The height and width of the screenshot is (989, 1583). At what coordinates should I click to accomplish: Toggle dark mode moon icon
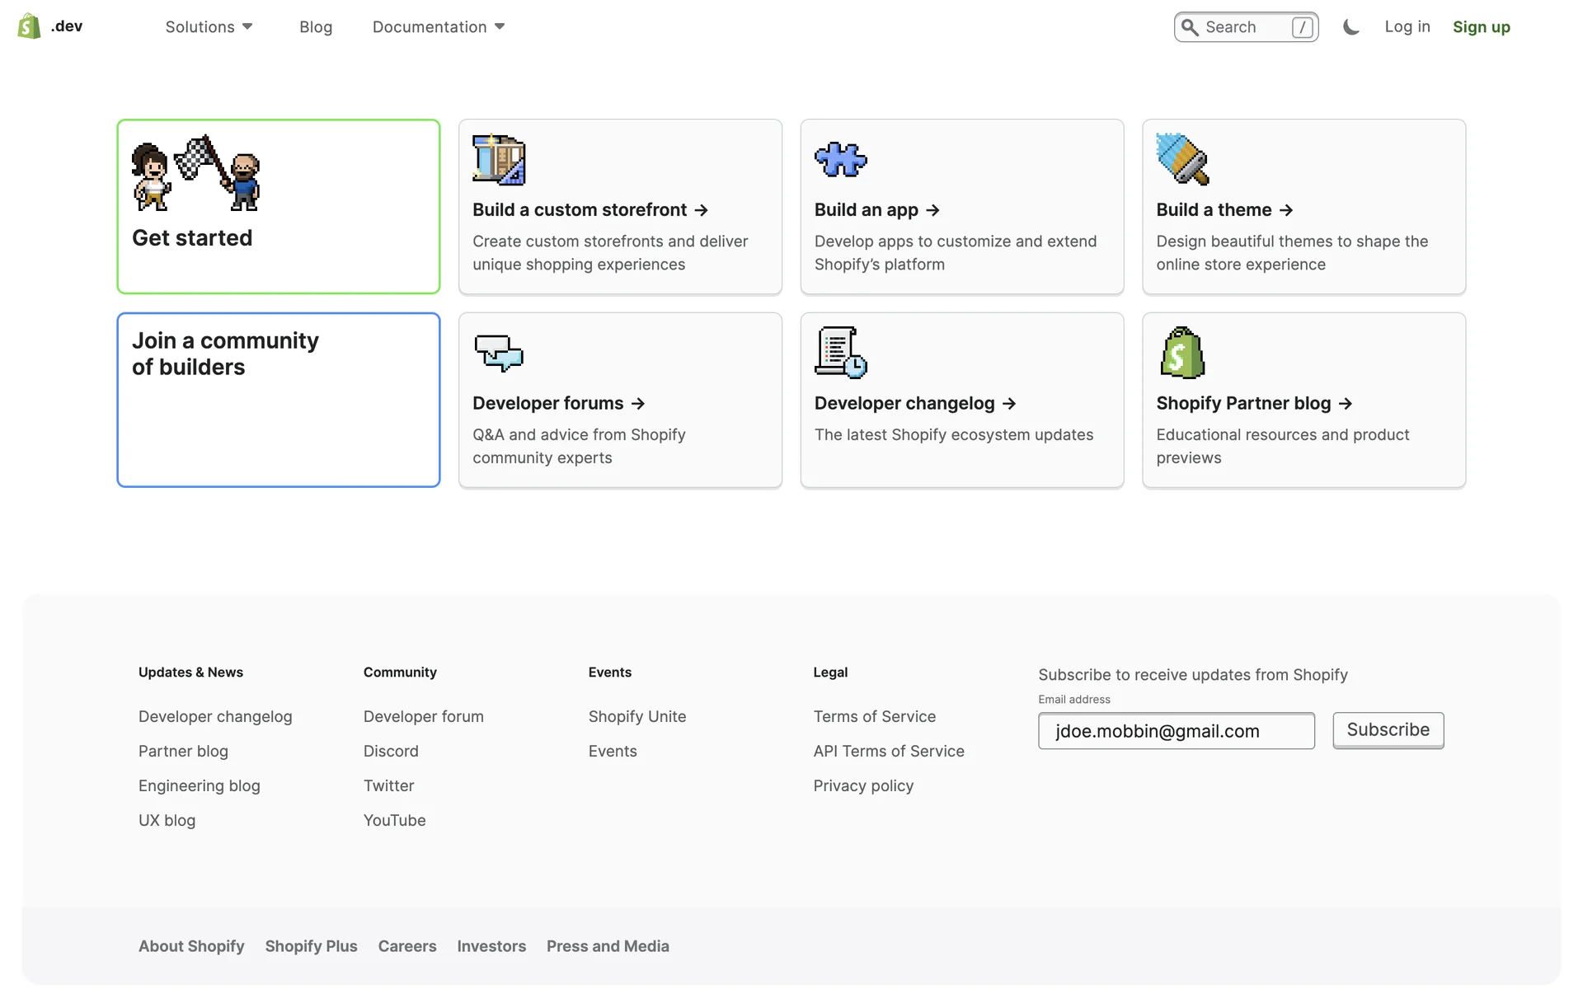click(1350, 27)
